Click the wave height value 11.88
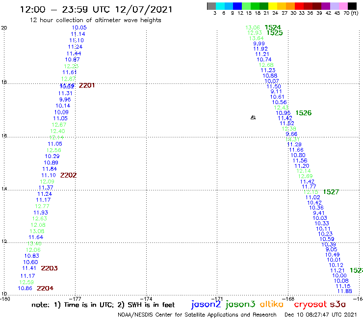This screenshot has height=319, width=363. coord(345,291)
